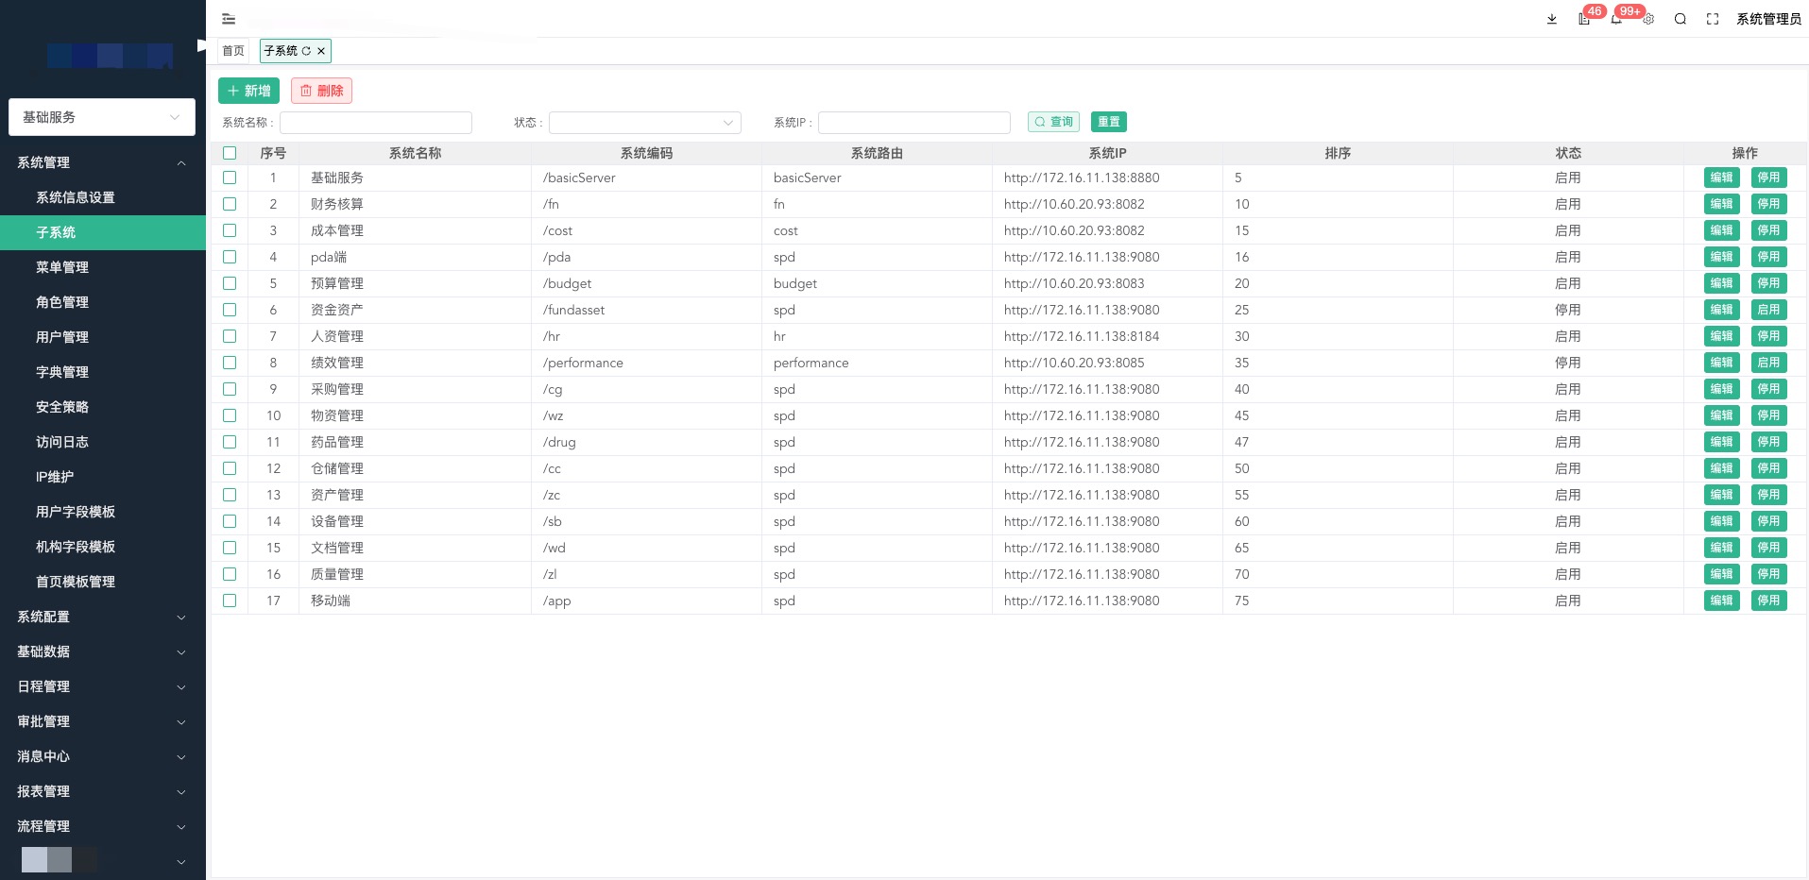Expand the 审批管理 menu group
The height and width of the screenshot is (880, 1809).
coord(102,721)
